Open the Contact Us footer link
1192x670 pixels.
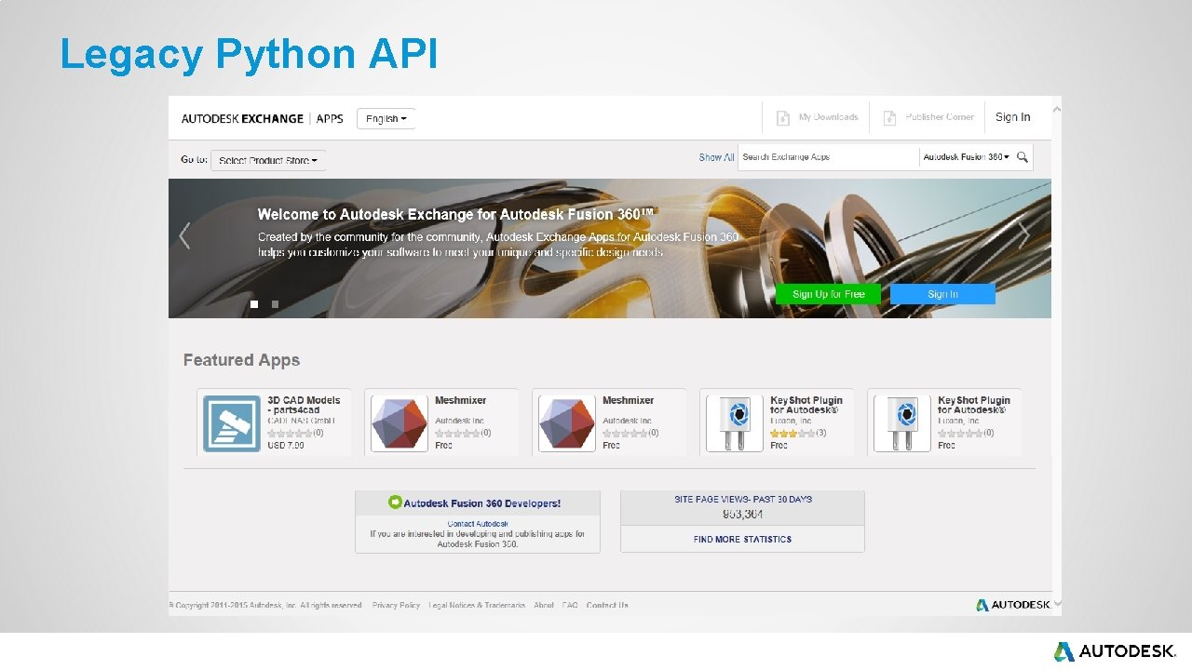pyautogui.click(x=607, y=605)
